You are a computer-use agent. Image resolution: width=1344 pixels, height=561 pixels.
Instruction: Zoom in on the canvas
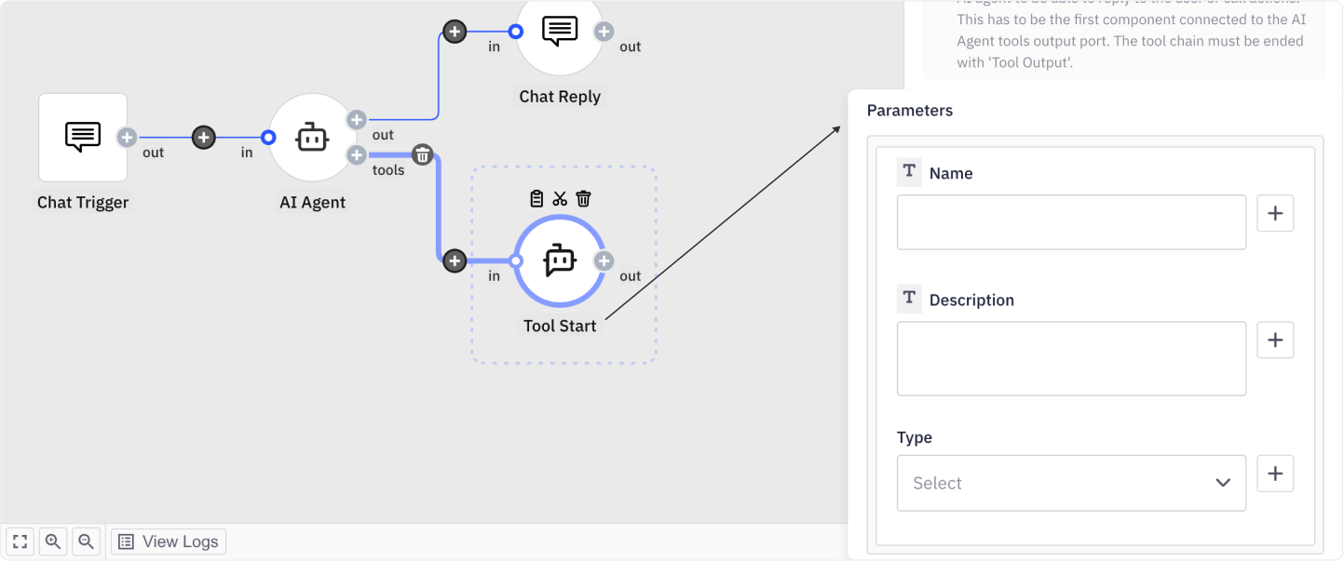coord(53,541)
